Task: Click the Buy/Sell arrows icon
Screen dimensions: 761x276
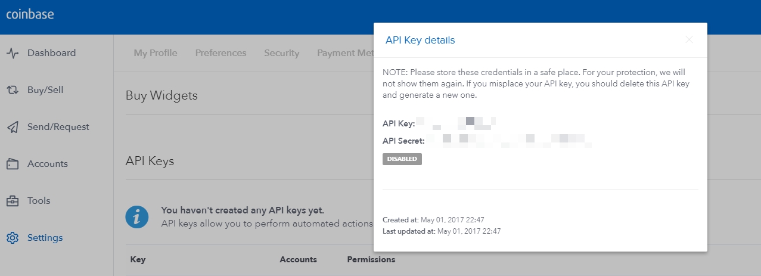Action: click(13, 90)
